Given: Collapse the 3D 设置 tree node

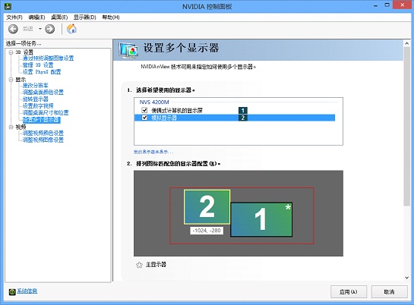Looking at the screenshot, I should (x=11, y=52).
